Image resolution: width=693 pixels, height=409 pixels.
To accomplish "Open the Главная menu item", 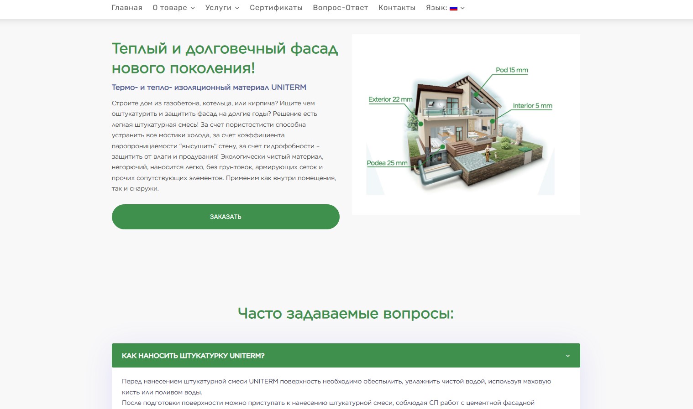I will (127, 8).
